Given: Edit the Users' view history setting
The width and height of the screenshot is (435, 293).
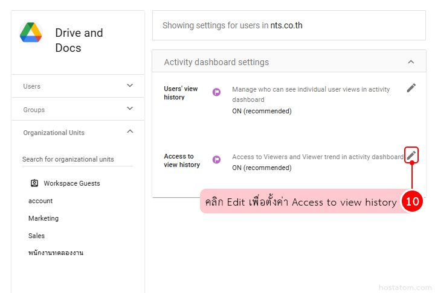Looking at the screenshot, I should point(411,88).
